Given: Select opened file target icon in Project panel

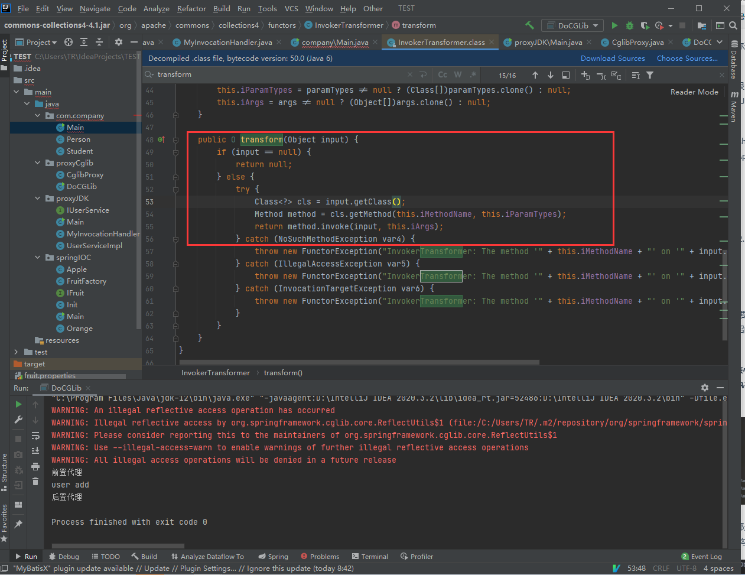Looking at the screenshot, I should tap(69, 42).
